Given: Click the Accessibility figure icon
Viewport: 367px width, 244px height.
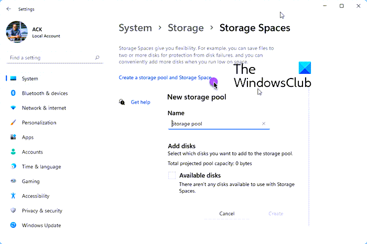Looking at the screenshot, I should point(13,196).
